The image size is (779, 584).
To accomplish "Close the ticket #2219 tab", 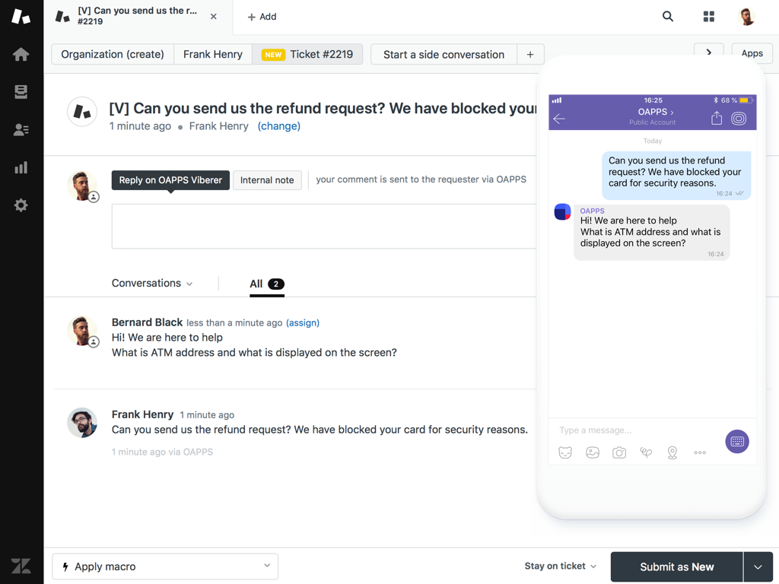I will [x=214, y=17].
